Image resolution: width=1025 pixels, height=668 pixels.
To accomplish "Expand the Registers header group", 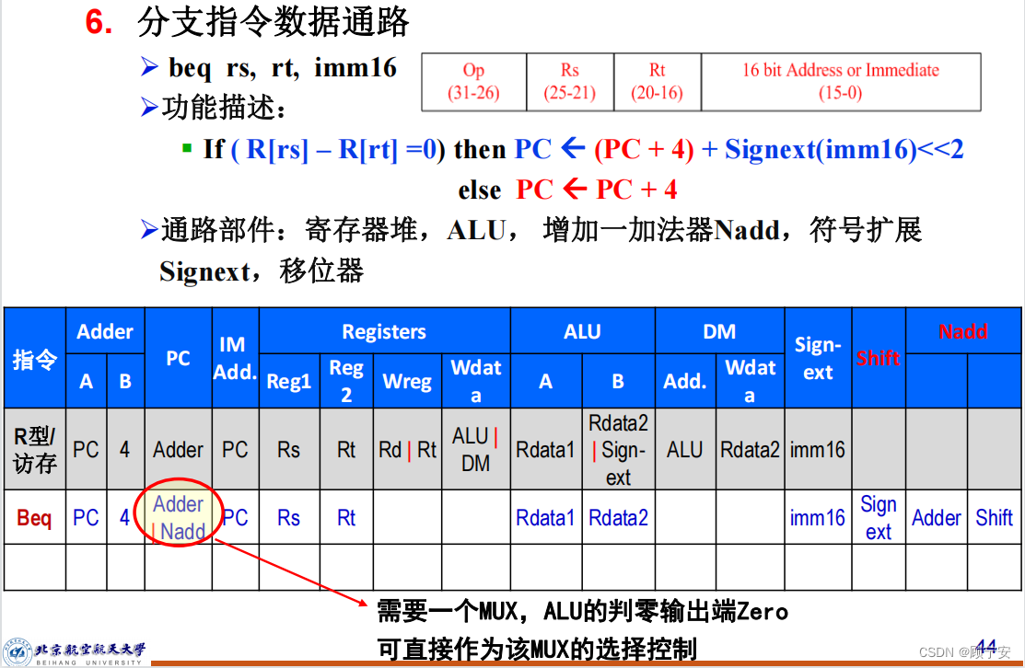I will (x=384, y=331).
